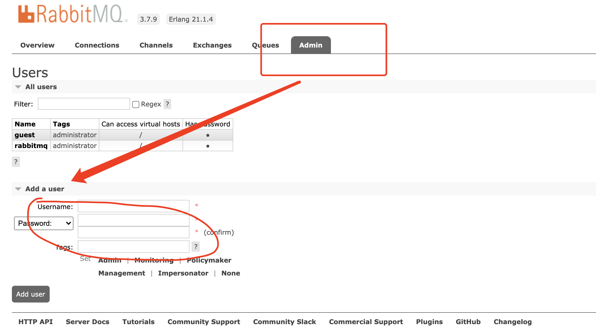Switch to the Queues tab

tap(265, 45)
